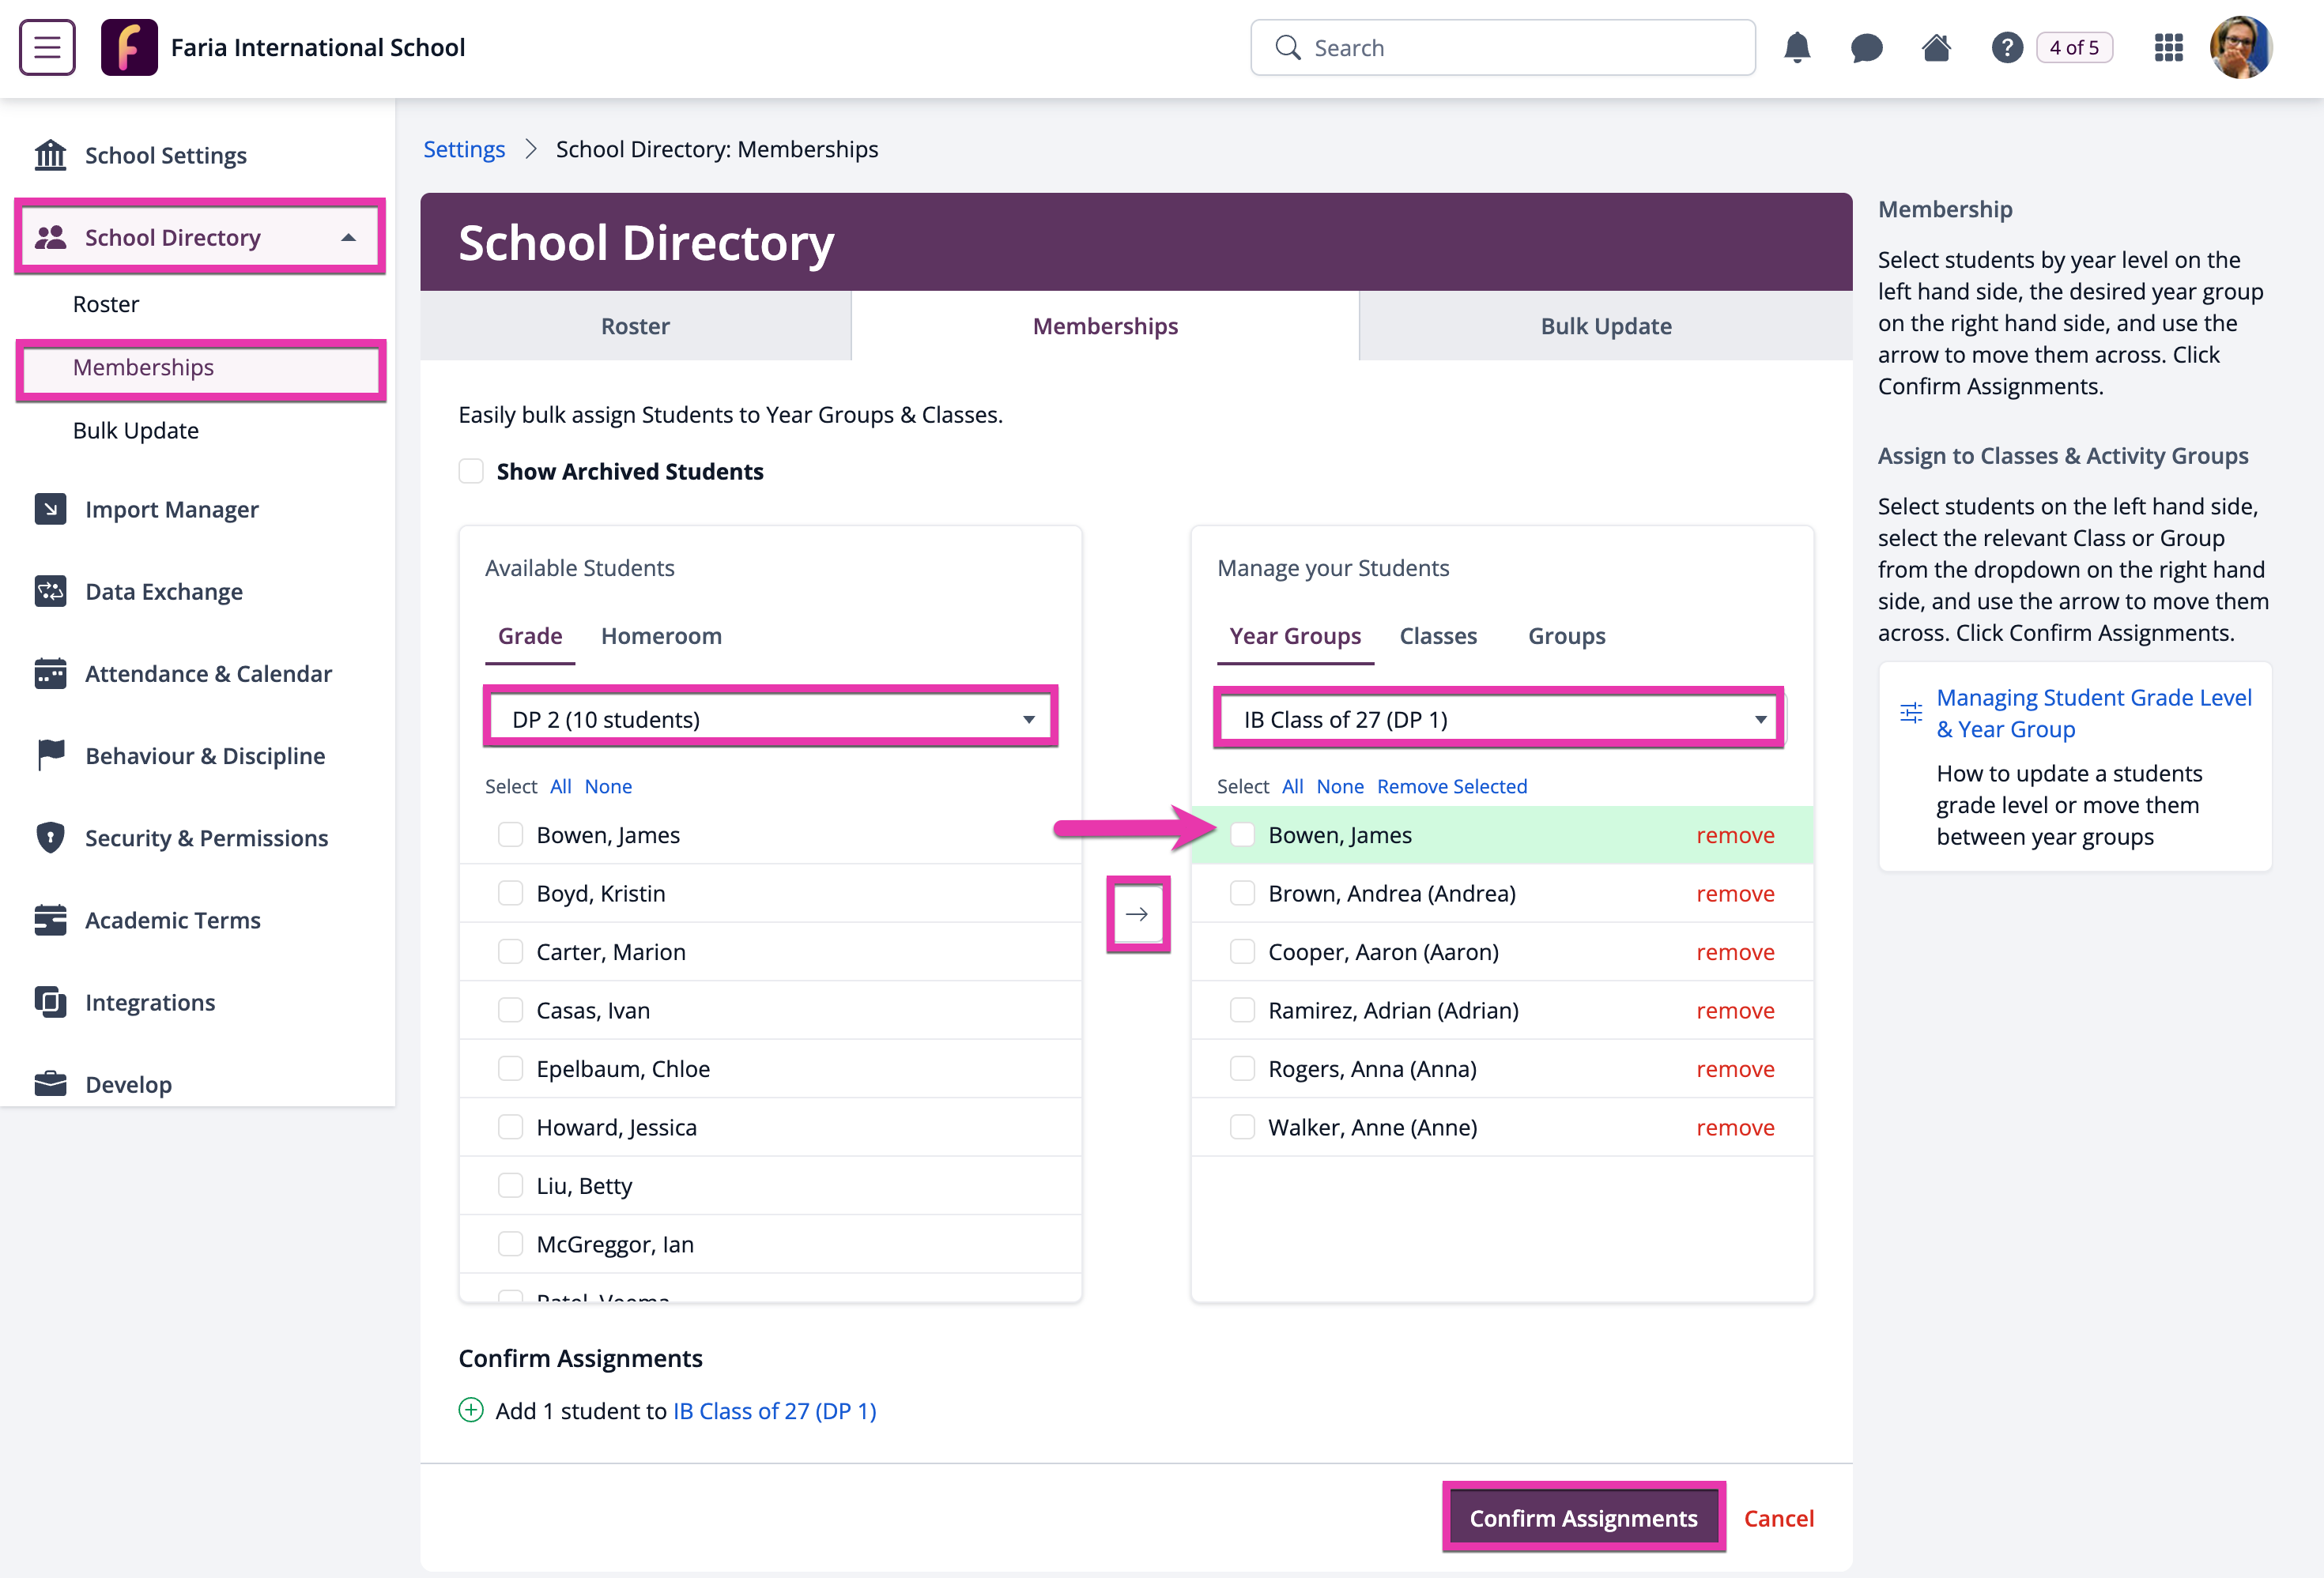Click the notifications bell icon
The image size is (2324, 1578).
(x=1797, y=47)
